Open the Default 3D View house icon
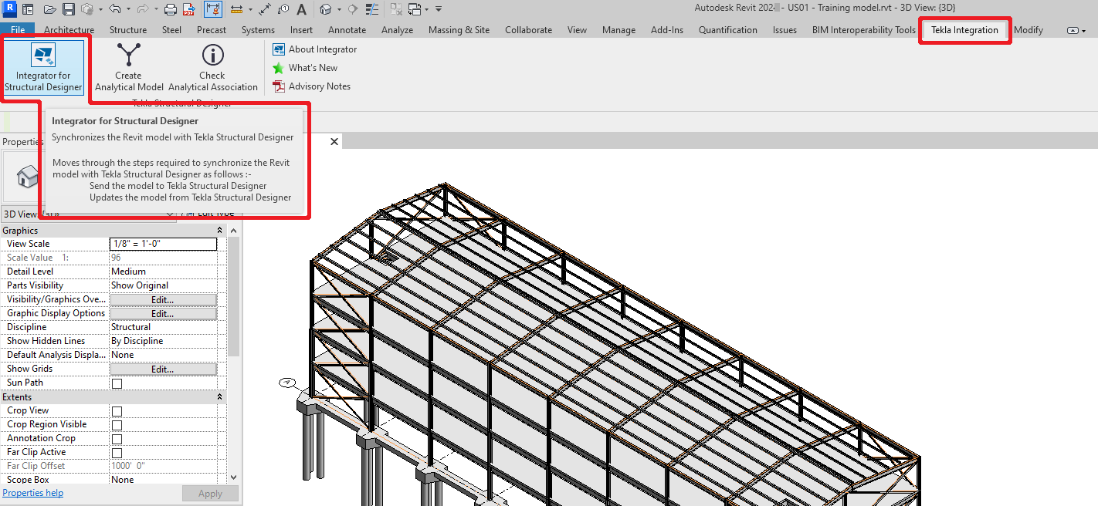The width and height of the screenshot is (1098, 506). click(x=327, y=10)
